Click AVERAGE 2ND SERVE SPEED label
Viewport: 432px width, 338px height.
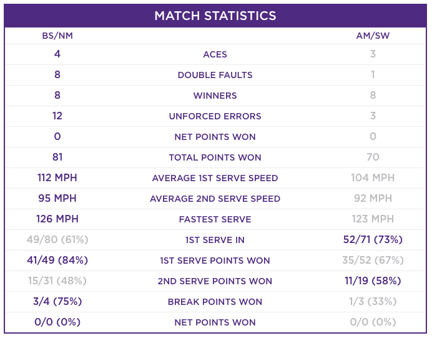click(215, 199)
